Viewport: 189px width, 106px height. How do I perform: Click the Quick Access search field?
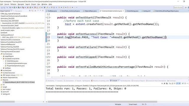[x=178, y=7]
